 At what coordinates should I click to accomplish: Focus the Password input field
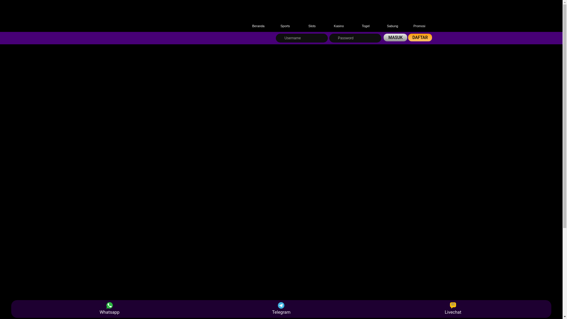click(355, 38)
